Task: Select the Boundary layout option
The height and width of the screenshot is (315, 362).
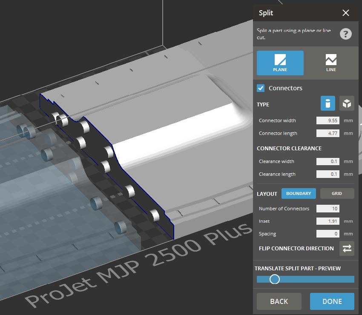Action: coord(299,193)
